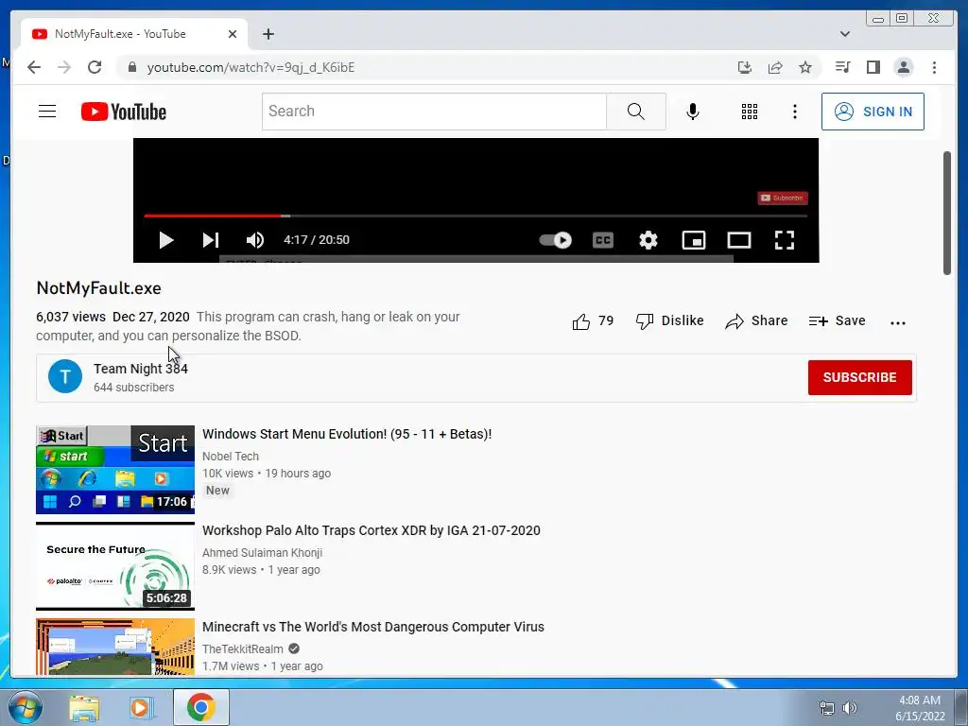Visit Ahmed Sulaiman Khonji channel
Viewport: 968px width, 726px height.
(x=263, y=552)
